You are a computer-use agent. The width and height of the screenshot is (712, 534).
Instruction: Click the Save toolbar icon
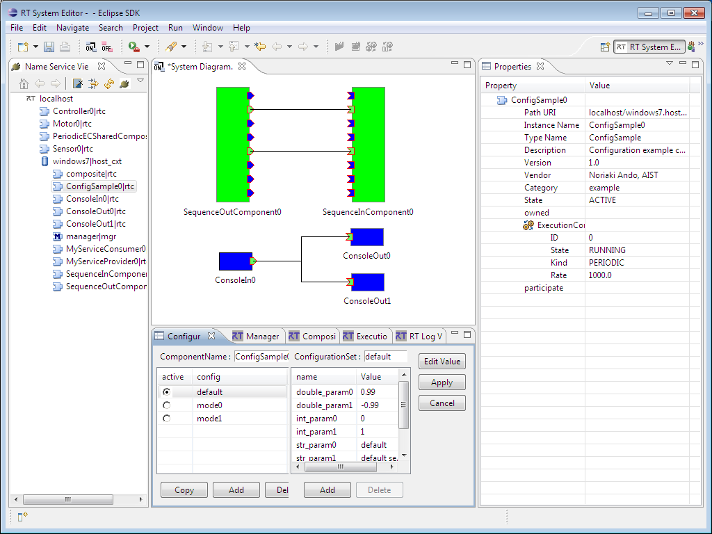49,47
